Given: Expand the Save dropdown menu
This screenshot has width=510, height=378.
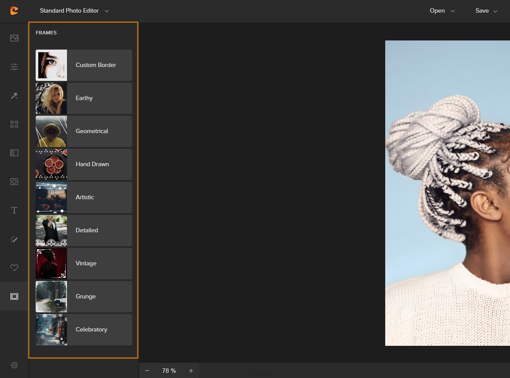Looking at the screenshot, I should pos(486,11).
